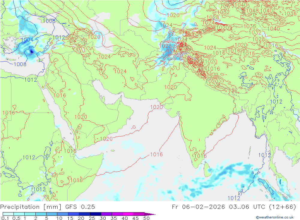Click the forecast date text 'Fr 06-02-2026'
Image resolution: width=300 pixels, height=220 pixels.
[198, 207]
